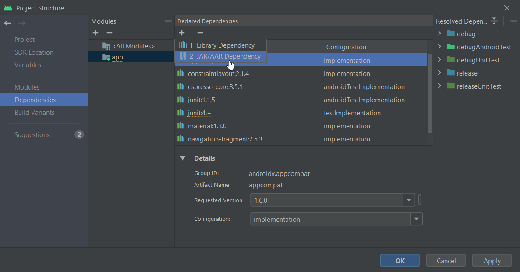Open the Build Variants section

[35, 113]
